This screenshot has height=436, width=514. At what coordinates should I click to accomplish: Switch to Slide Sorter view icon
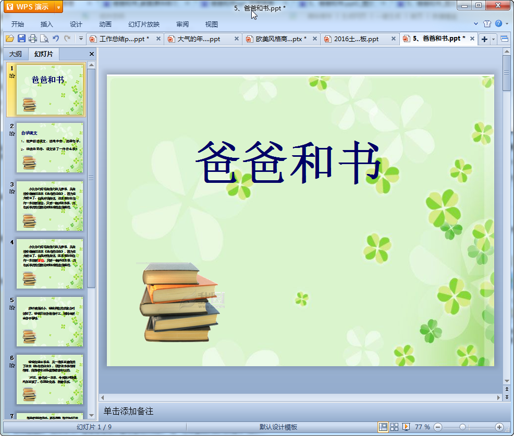coord(394,427)
